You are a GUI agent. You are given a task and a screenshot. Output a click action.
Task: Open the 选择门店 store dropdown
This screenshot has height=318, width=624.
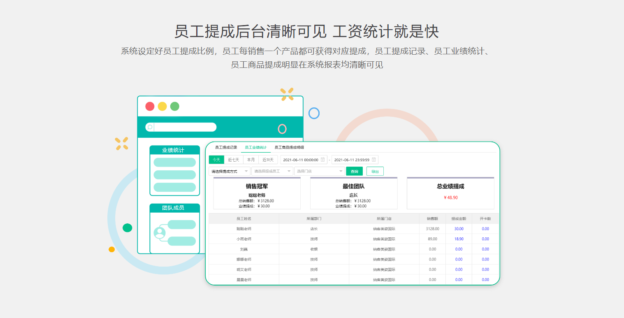click(320, 171)
